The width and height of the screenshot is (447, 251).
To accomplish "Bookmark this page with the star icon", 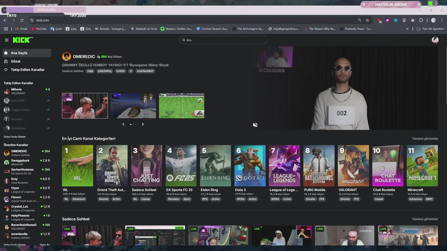I will click(x=367, y=20).
